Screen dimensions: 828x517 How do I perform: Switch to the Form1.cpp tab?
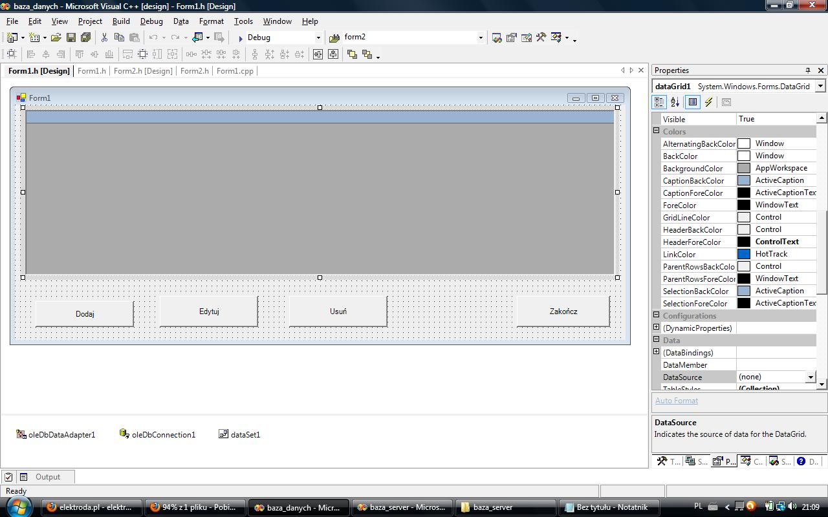pos(235,71)
